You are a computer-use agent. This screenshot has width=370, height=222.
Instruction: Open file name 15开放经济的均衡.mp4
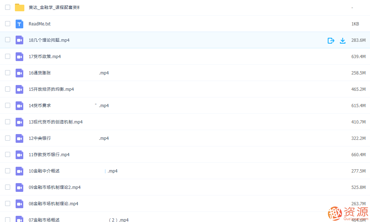coord(51,89)
